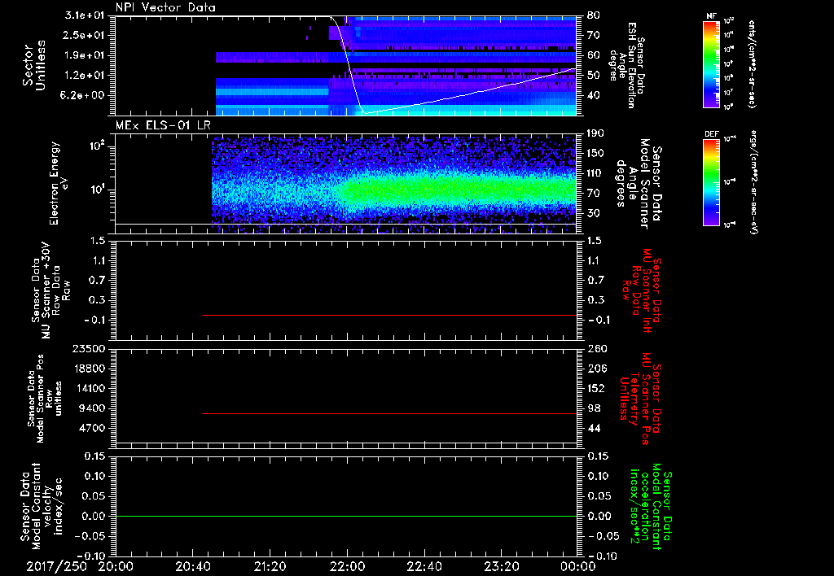Click the 'NF' label above the color bar

712,16
